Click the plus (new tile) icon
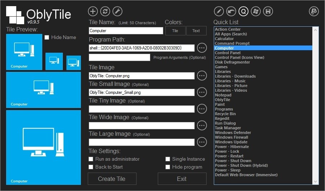This screenshot has height=191, width=325. click(x=93, y=11)
